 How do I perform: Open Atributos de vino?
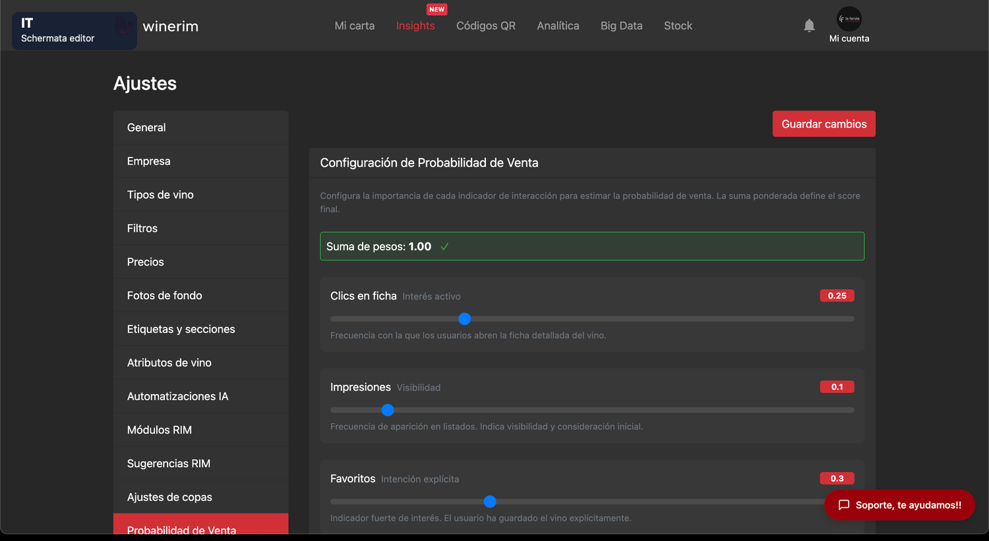coord(200,362)
